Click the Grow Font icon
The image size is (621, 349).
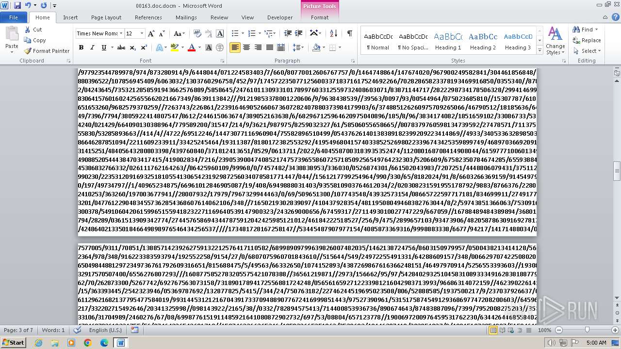click(x=151, y=33)
